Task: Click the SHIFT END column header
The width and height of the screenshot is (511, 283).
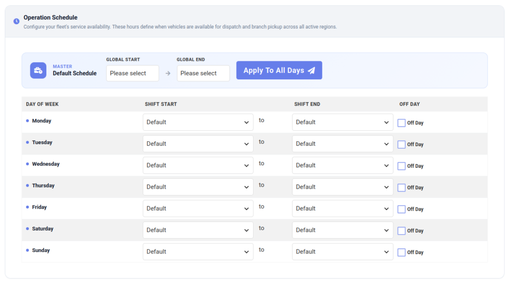Action: pyautogui.click(x=307, y=104)
